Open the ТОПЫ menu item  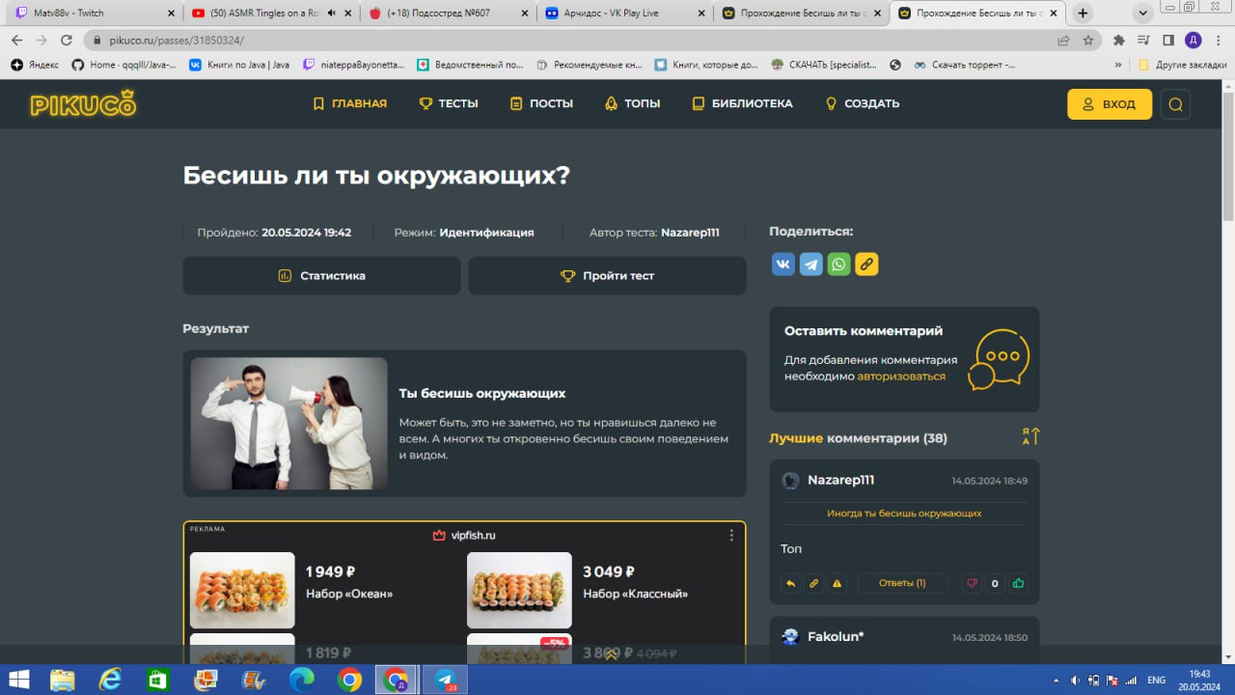pyautogui.click(x=632, y=103)
